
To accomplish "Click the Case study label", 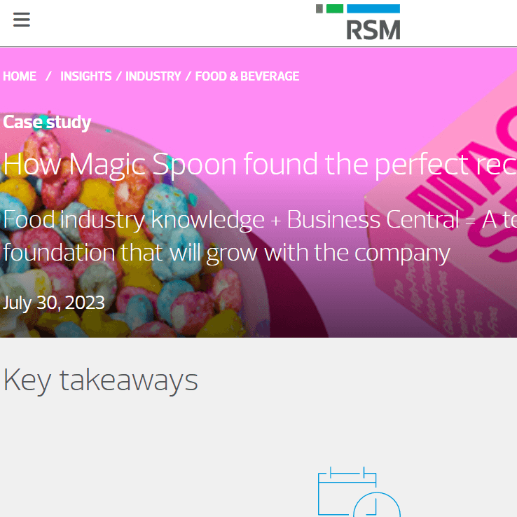I will tap(47, 123).
